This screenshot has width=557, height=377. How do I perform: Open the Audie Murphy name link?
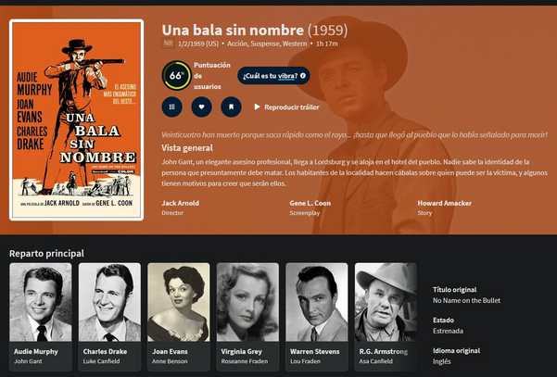[x=36, y=352]
